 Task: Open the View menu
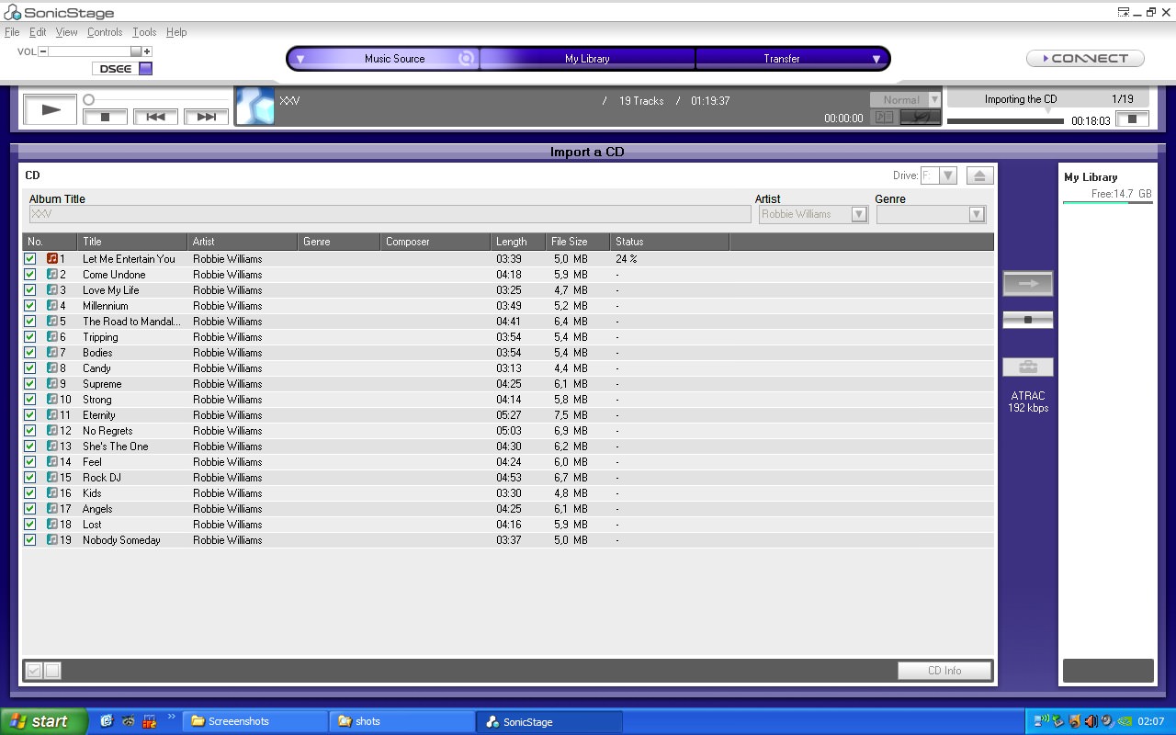coord(66,32)
